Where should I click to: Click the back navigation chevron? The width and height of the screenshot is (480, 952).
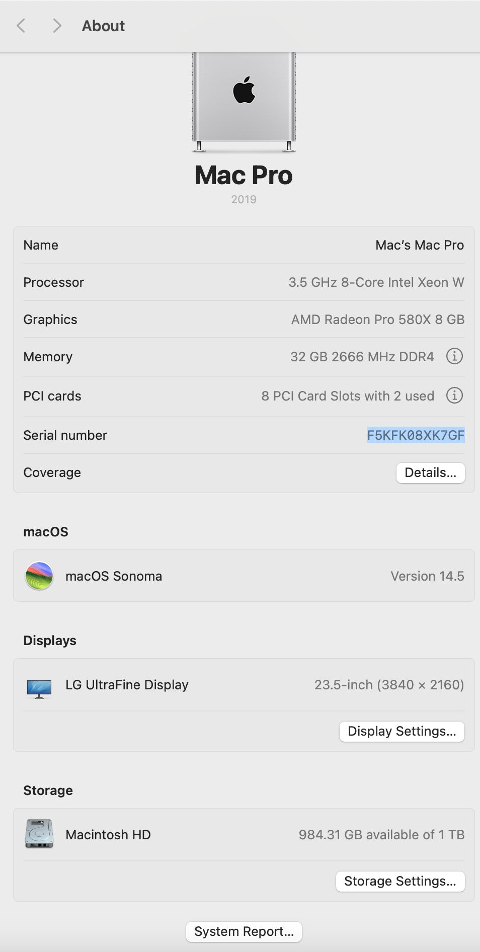tap(21, 26)
